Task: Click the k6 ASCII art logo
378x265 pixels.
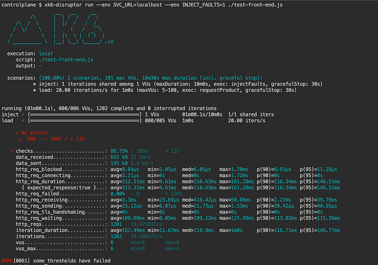Action: click(x=56, y=29)
